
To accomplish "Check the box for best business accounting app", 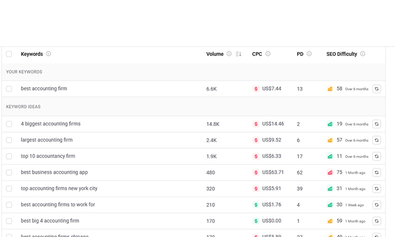I will point(9,172).
